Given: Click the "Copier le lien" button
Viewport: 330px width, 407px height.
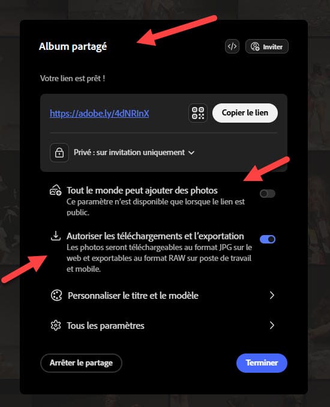Looking at the screenshot, I should [245, 113].
